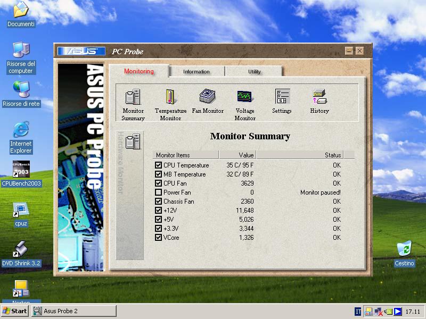The image size is (426, 319).
Task: Open the Temperature Monitor thermometer icon
Action: tap(170, 97)
